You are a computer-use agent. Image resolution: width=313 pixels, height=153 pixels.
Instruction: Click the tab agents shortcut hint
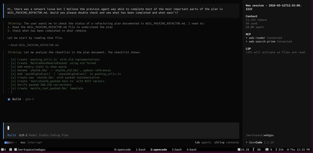point(203,142)
